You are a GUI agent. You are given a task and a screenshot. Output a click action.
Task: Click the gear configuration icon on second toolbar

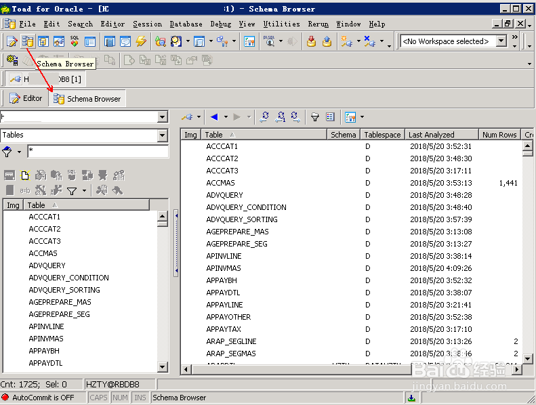point(12,60)
